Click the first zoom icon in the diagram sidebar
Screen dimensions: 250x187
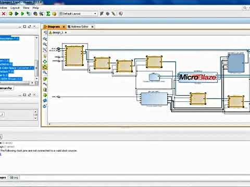45,38
